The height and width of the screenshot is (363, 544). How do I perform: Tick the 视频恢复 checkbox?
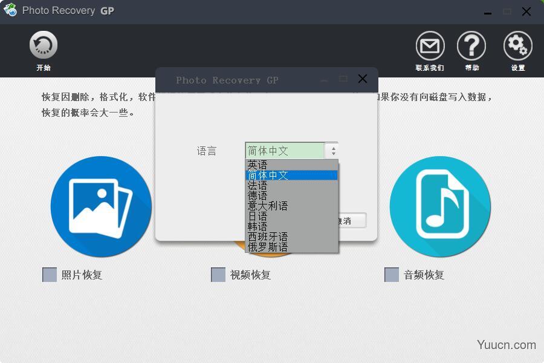(218, 275)
